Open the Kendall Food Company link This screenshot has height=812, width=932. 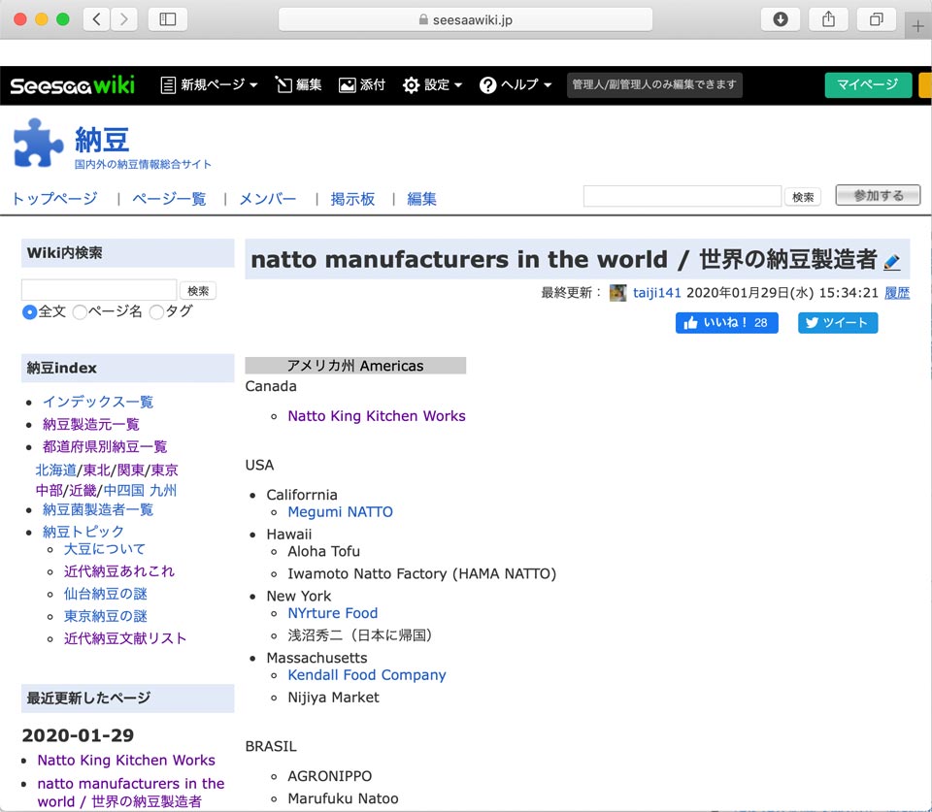click(367, 675)
